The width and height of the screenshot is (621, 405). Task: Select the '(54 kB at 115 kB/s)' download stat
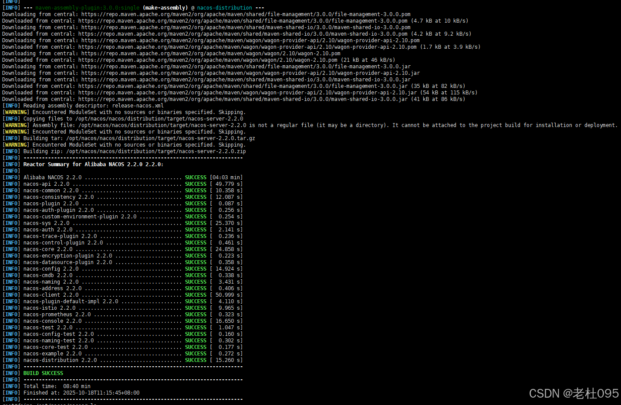(x=449, y=93)
